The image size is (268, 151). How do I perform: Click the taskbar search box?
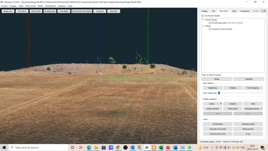tap(38, 148)
